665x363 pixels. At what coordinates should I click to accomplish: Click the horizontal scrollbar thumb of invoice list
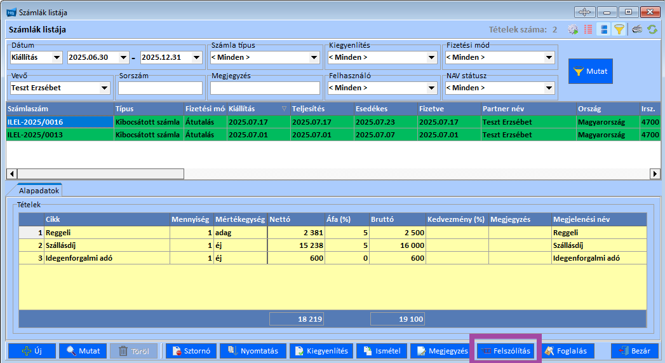click(100, 174)
